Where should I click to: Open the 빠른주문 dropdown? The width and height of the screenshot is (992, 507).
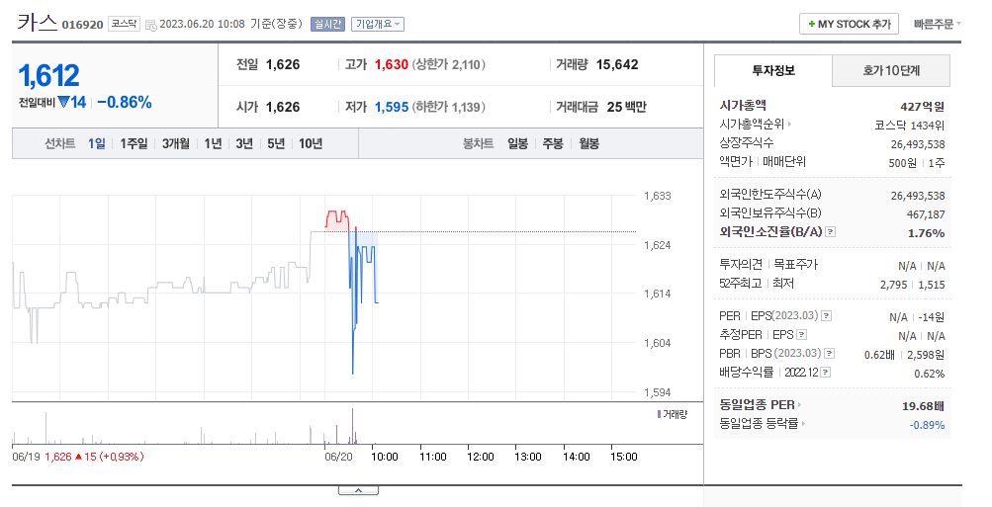click(937, 24)
